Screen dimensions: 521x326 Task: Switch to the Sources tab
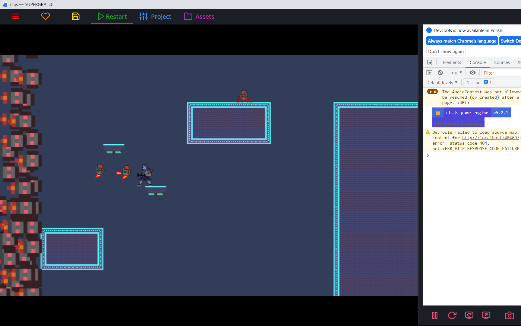(x=502, y=62)
